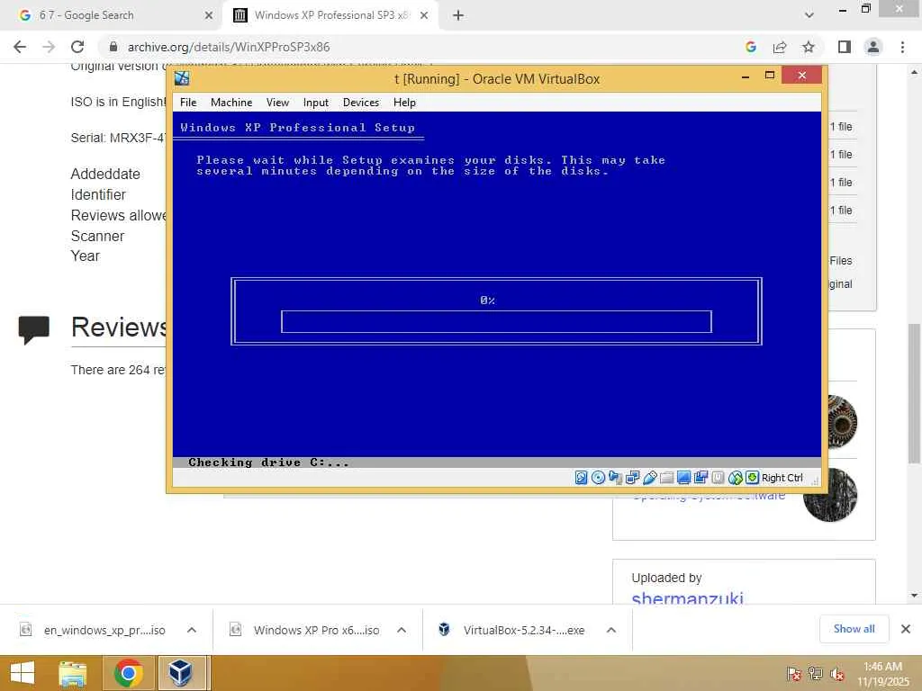This screenshot has height=691, width=922.
Task: Open the Machine menu in VirtualBox
Action: (231, 103)
